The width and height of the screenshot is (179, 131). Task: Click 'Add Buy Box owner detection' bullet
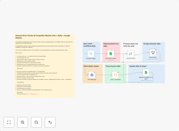point(24,87)
